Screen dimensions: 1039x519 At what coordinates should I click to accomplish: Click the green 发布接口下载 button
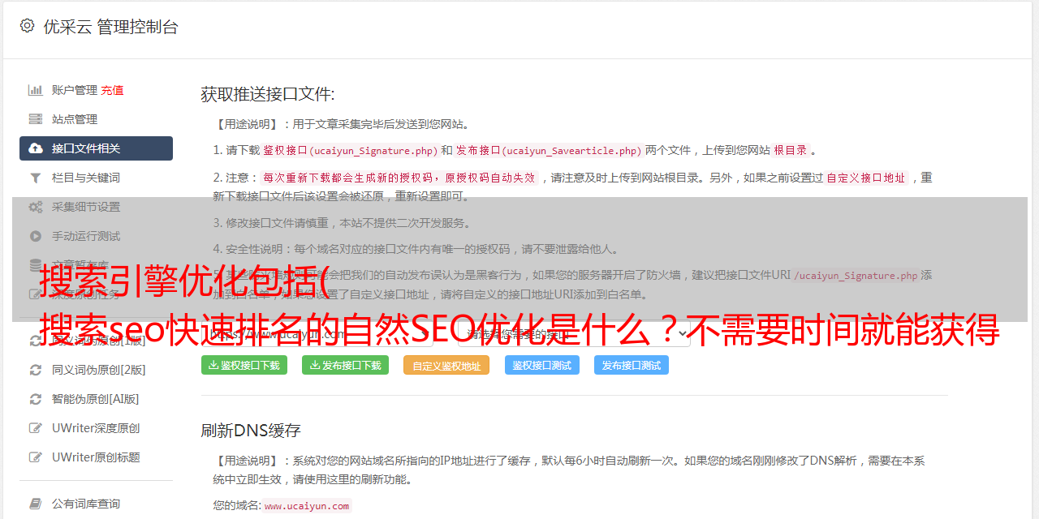(x=346, y=365)
